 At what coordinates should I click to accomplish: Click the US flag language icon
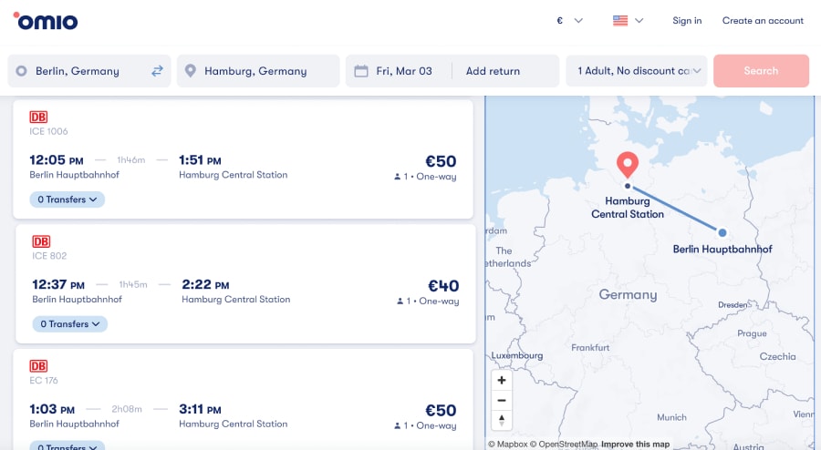click(x=620, y=21)
